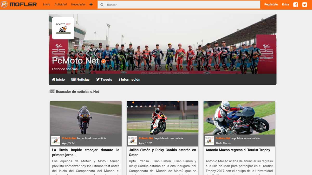Click the '16 de Marzo' date
Viewport: 312px width, 175px height.
point(223,143)
